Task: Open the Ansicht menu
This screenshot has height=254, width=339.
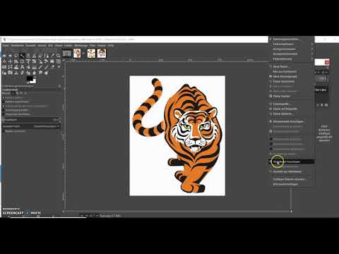Action: tap(42, 45)
